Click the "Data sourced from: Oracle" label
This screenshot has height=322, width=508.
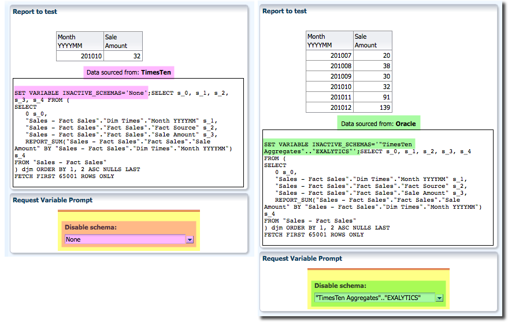(x=378, y=124)
